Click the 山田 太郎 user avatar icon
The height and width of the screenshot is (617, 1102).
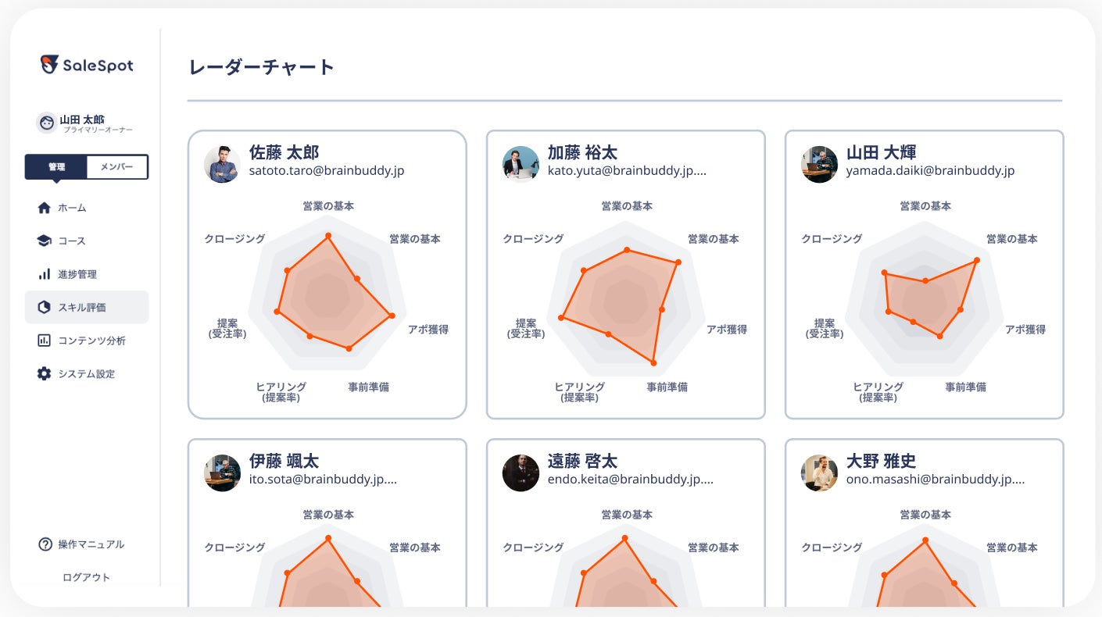(x=46, y=123)
